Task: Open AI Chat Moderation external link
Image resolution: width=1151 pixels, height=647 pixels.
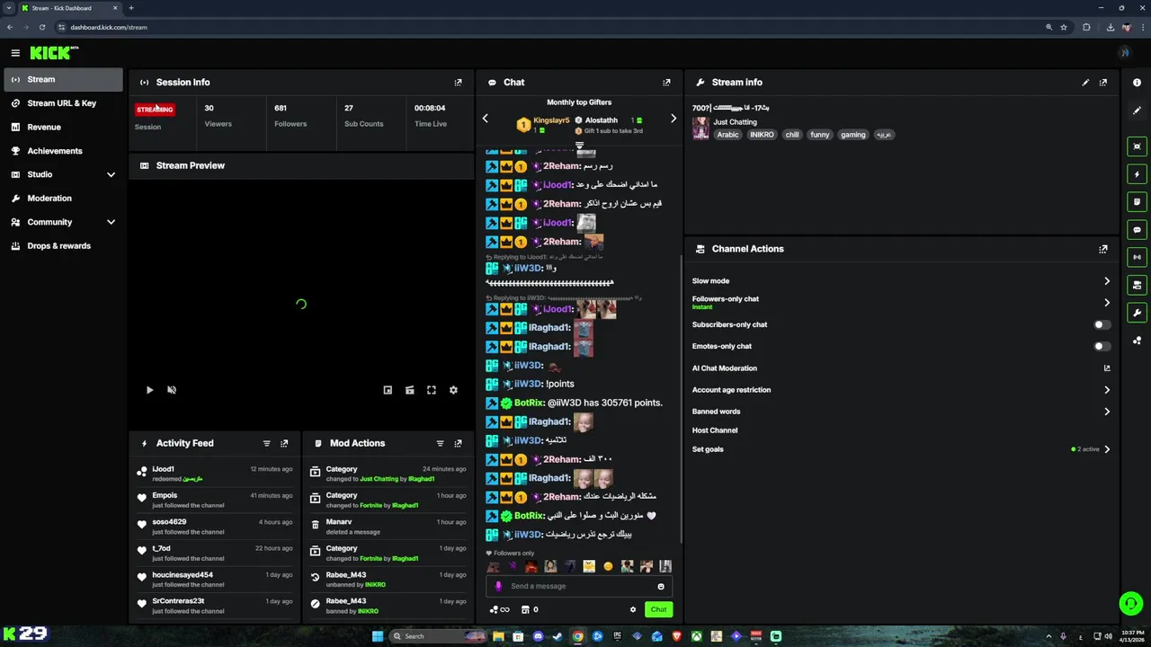Action: (x=1107, y=368)
